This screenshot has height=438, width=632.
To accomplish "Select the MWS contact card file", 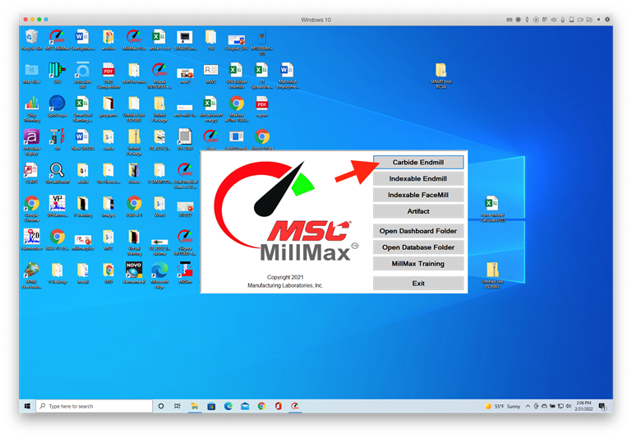I will (x=210, y=73).
